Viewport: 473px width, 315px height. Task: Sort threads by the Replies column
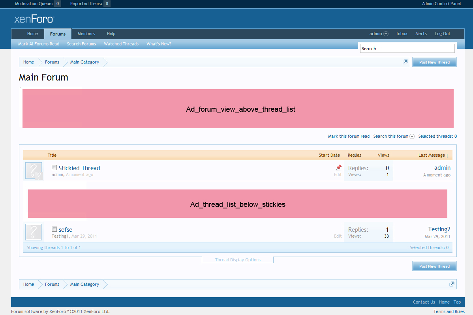354,155
